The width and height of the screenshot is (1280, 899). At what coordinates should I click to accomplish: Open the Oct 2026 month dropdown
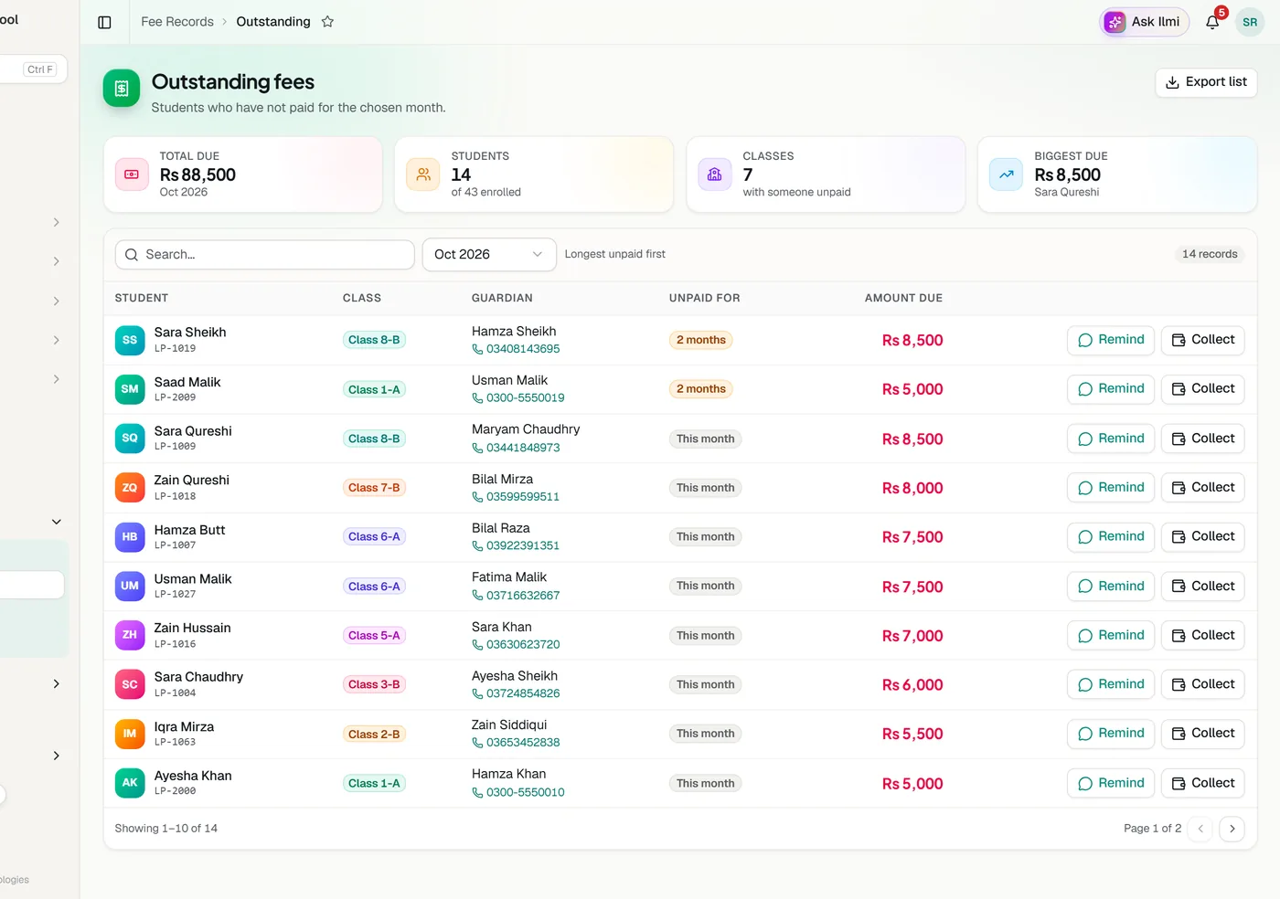point(489,254)
